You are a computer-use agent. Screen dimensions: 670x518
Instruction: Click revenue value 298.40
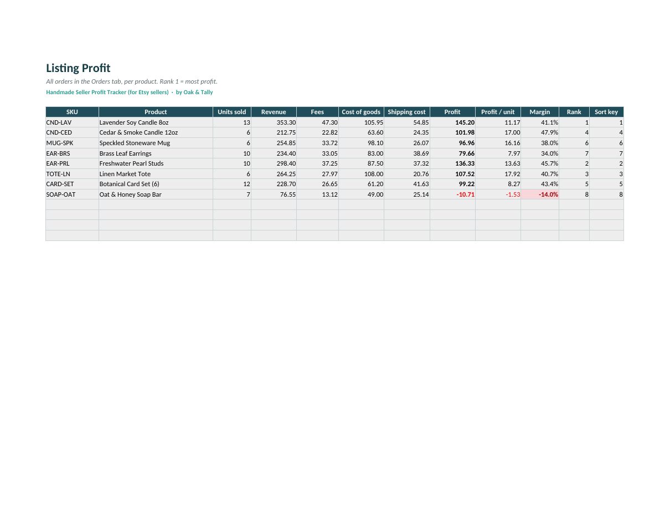click(274, 163)
